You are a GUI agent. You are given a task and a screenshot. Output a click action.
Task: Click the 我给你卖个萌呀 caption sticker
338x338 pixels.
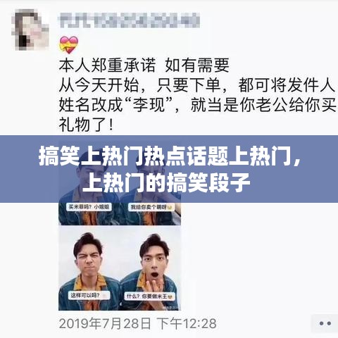(151, 207)
